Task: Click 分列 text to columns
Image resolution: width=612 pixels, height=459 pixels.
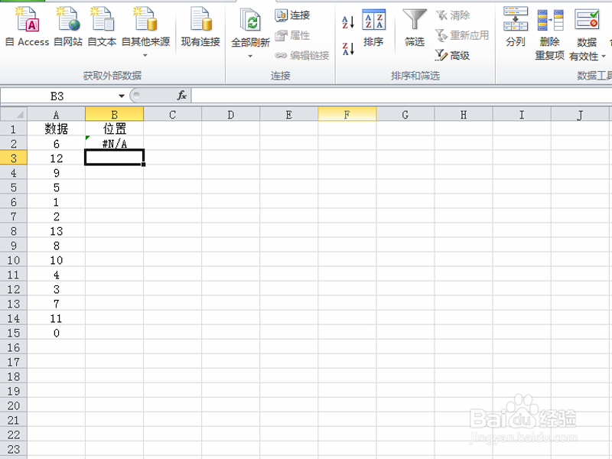Action: tap(516, 27)
